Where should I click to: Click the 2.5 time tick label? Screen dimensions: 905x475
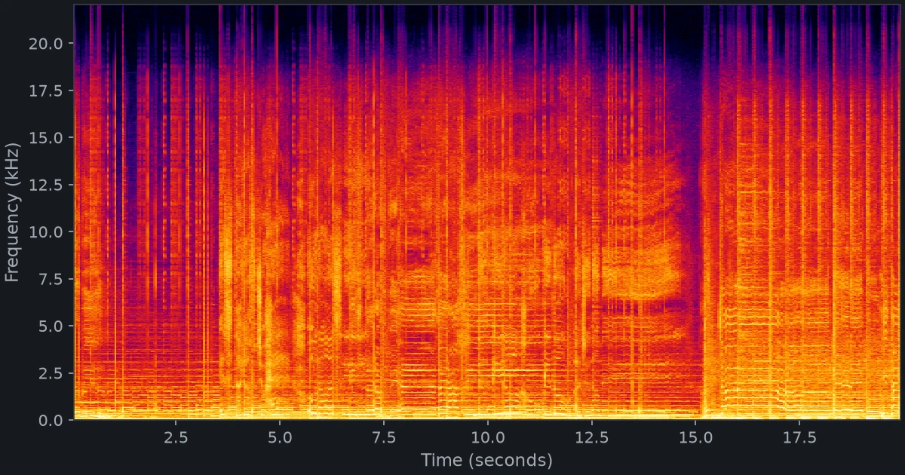pyautogui.click(x=176, y=437)
